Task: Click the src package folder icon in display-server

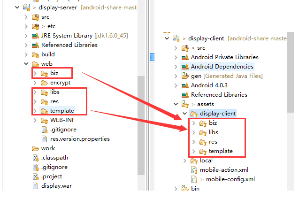Action: [35, 17]
